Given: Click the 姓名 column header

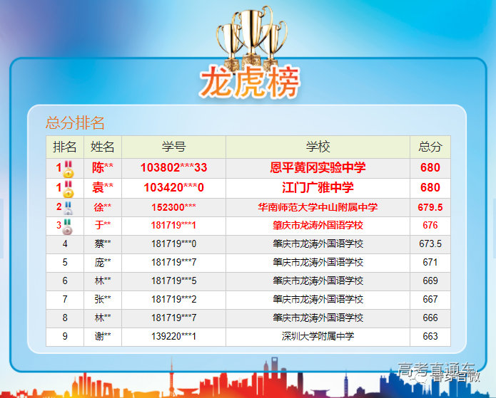Looking at the screenshot, I should (x=103, y=147).
